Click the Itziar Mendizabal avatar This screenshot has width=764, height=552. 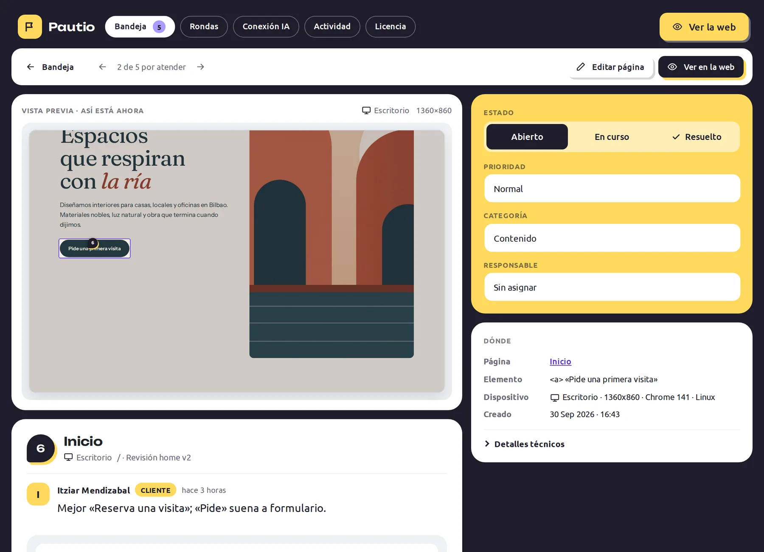coord(38,494)
